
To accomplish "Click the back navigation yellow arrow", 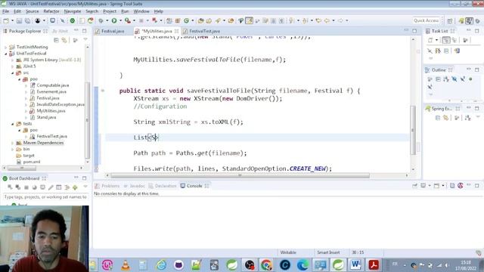I will coord(327,20).
